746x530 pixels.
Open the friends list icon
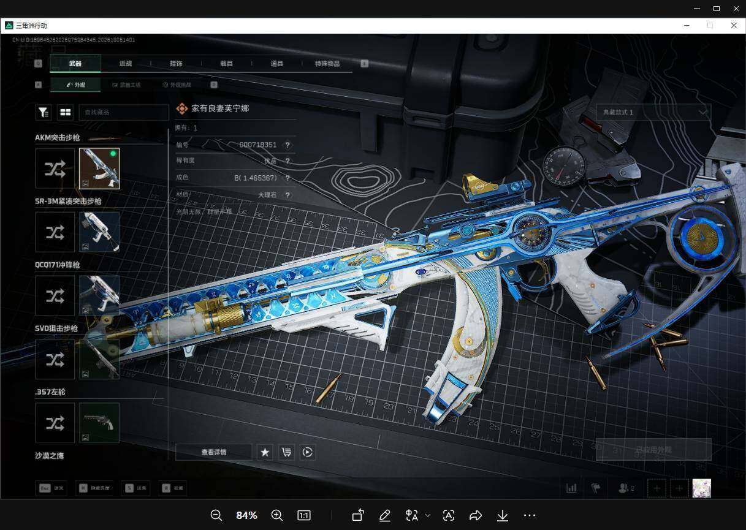[626, 488]
